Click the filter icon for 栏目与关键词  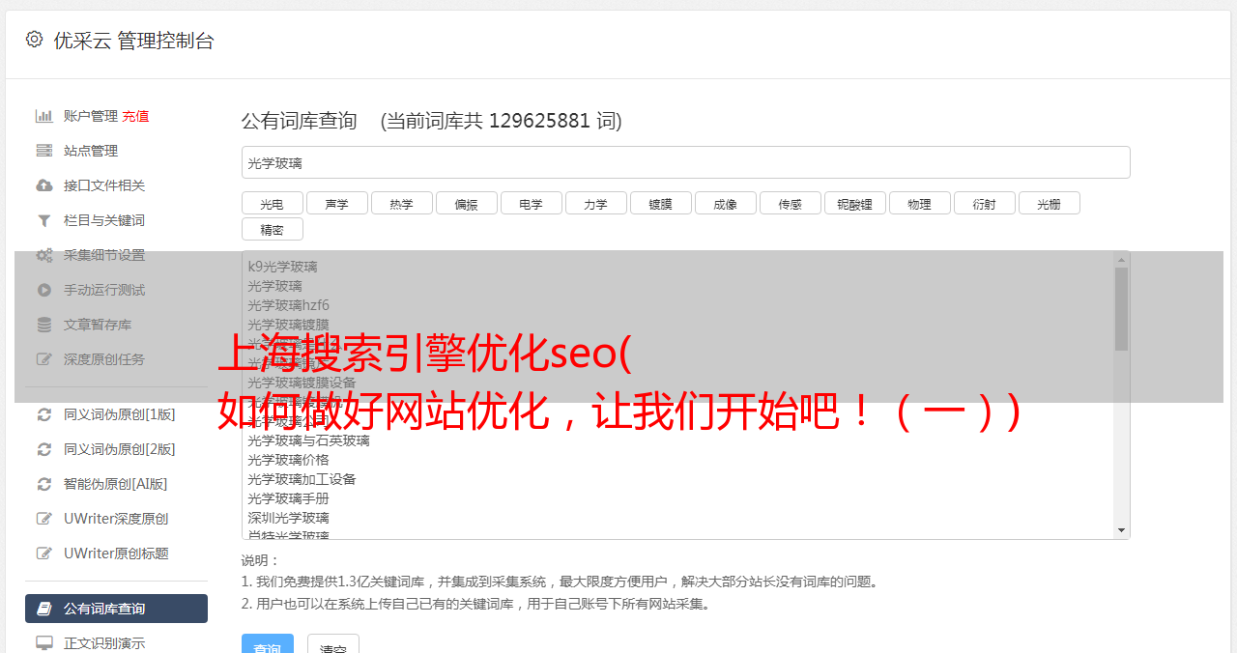[44, 220]
